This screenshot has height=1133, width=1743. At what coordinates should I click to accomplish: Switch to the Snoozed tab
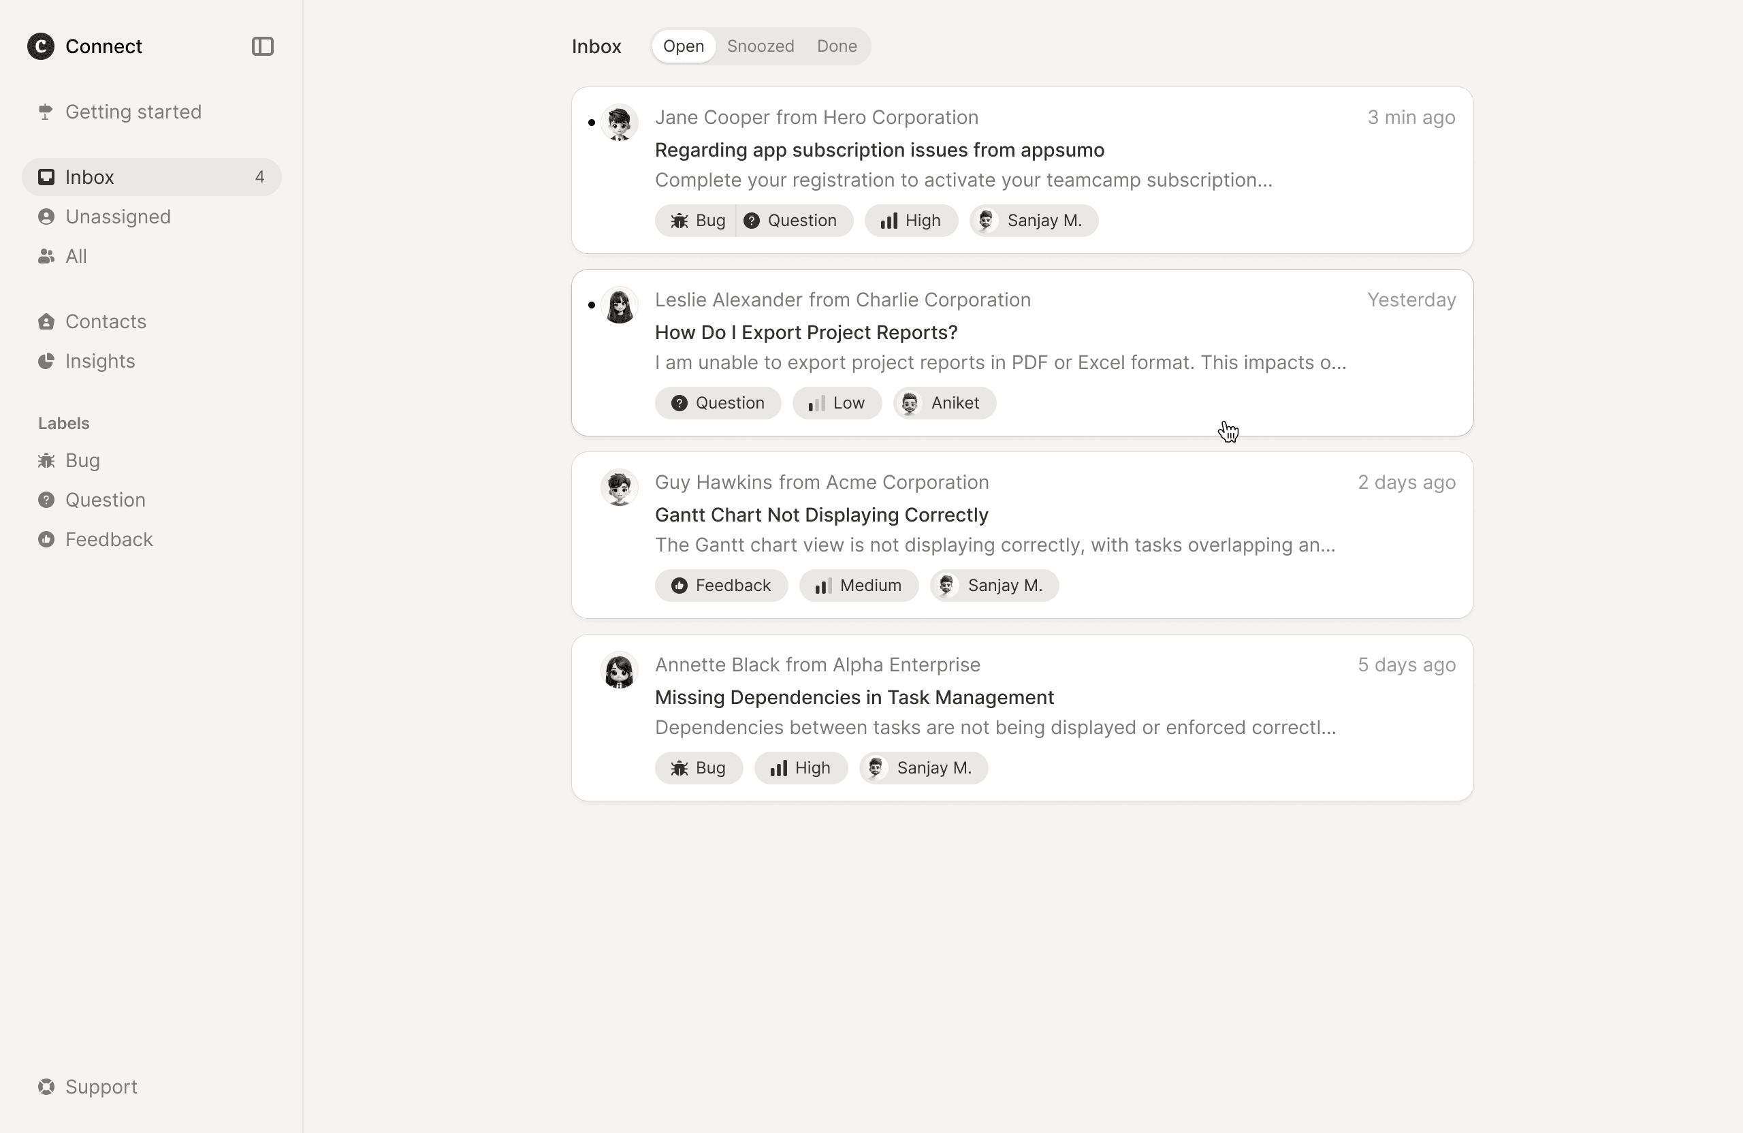761,46
